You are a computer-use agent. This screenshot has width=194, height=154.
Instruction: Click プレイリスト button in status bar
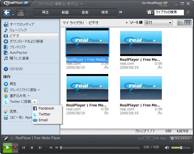pyautogui.click(x=180, y=139)
